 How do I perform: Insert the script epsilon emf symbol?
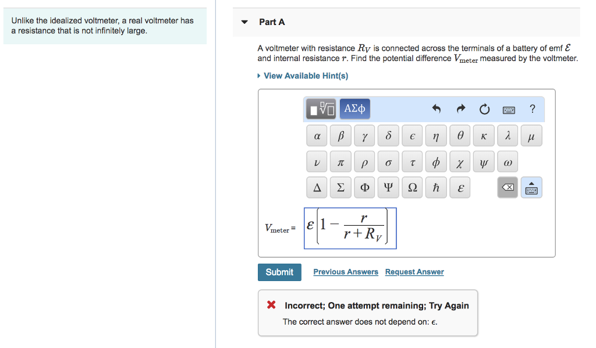pyautogui.click(x=460, y=187)
